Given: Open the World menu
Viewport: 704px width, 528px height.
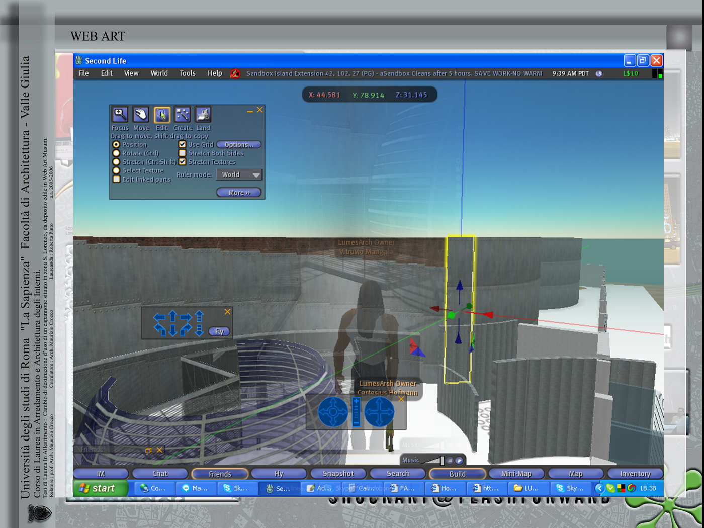Looking at the screenshot, I should coord(159,73).
